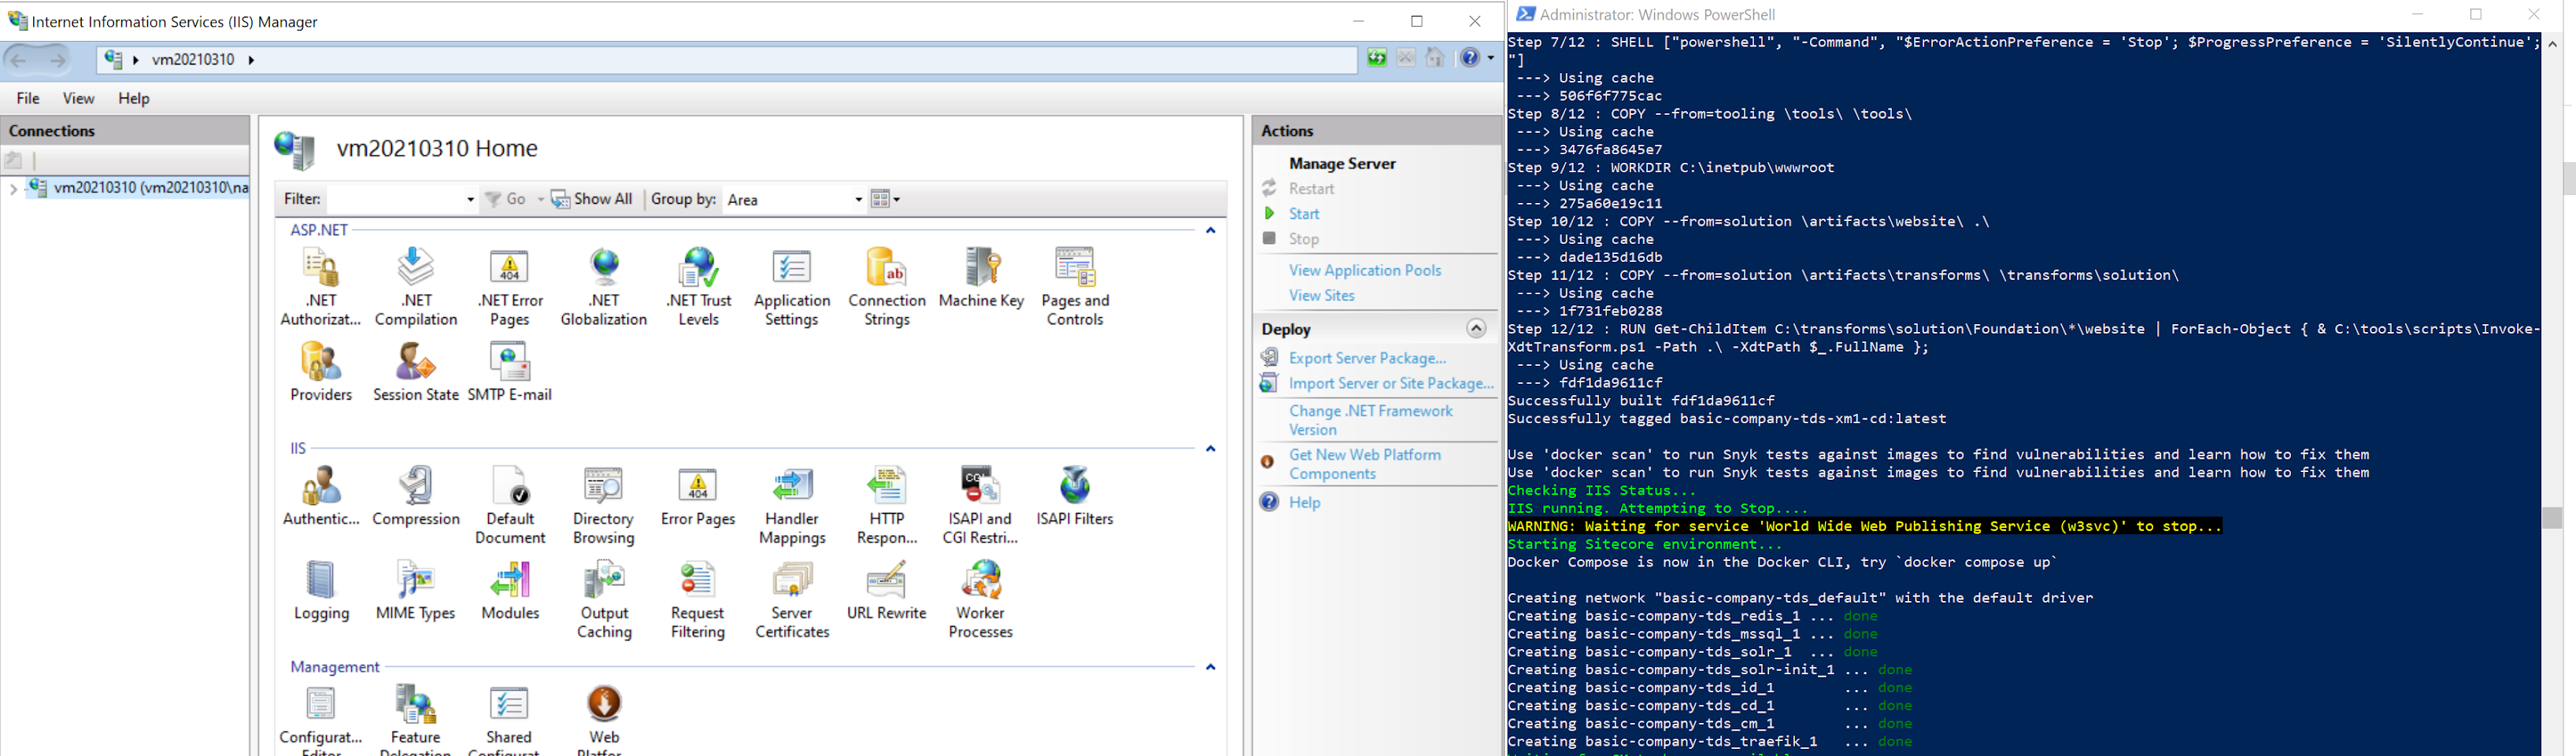Image resolution: width=2576 pixels, height=756 pixels.
Task: Open Worker Processes feature
Action: pos(980,599)
